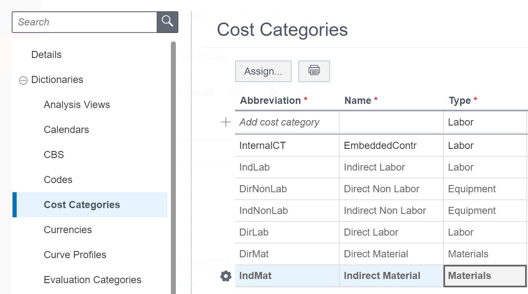Image resolution: width=528 pixels, height=294 pixels.
Task: Click the plus icon to add cost category
Action: click(225, 122)
